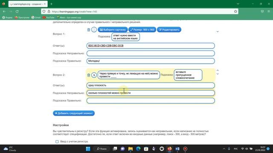
Task: Open the Firefox icon on the taskbar
Action: (x=170, y=149)
